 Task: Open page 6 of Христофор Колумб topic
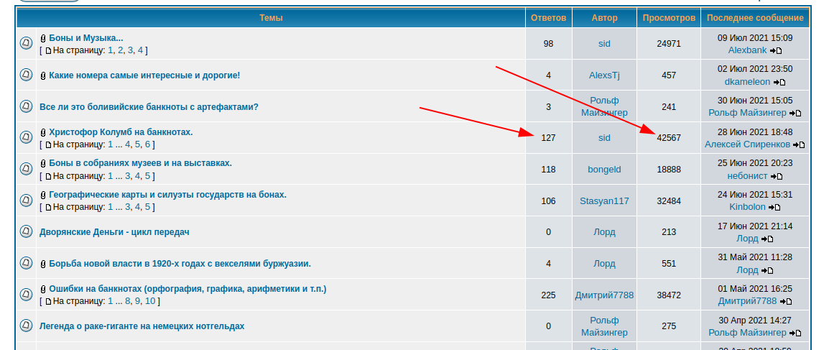click(x=147, y=144)
